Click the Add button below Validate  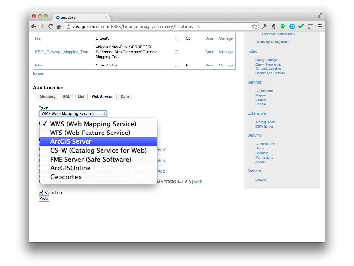[44, 199]
